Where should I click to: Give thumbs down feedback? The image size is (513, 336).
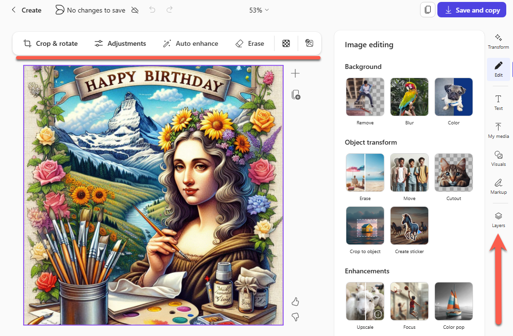coord(295,317)
